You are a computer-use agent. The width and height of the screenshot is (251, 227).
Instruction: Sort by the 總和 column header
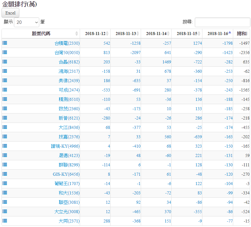tap(242, 34)
